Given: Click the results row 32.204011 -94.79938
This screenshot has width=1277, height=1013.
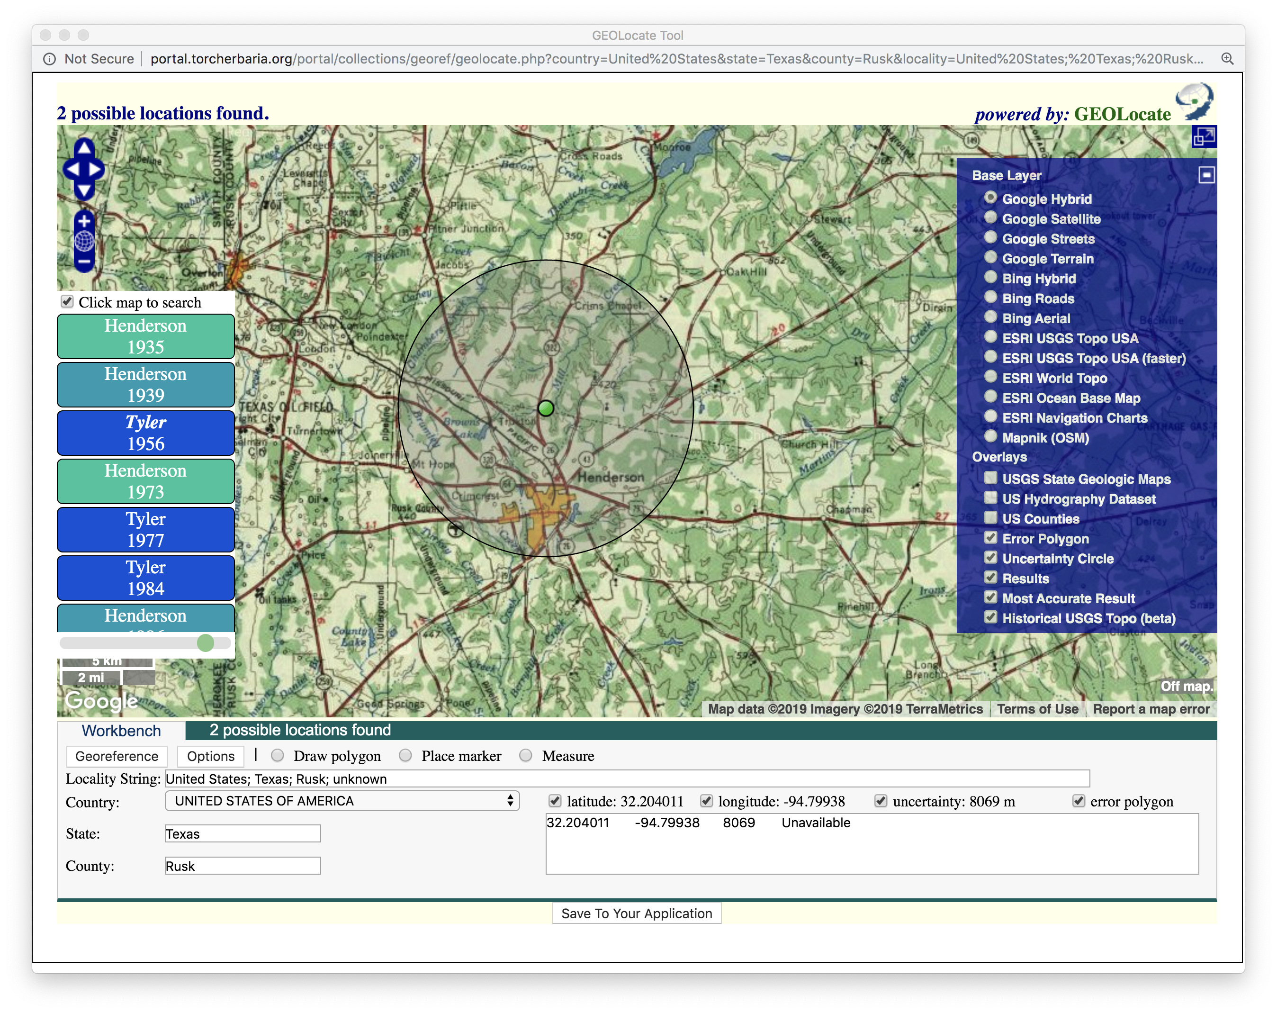Looking at the screenshot, I should pos(698,822).
